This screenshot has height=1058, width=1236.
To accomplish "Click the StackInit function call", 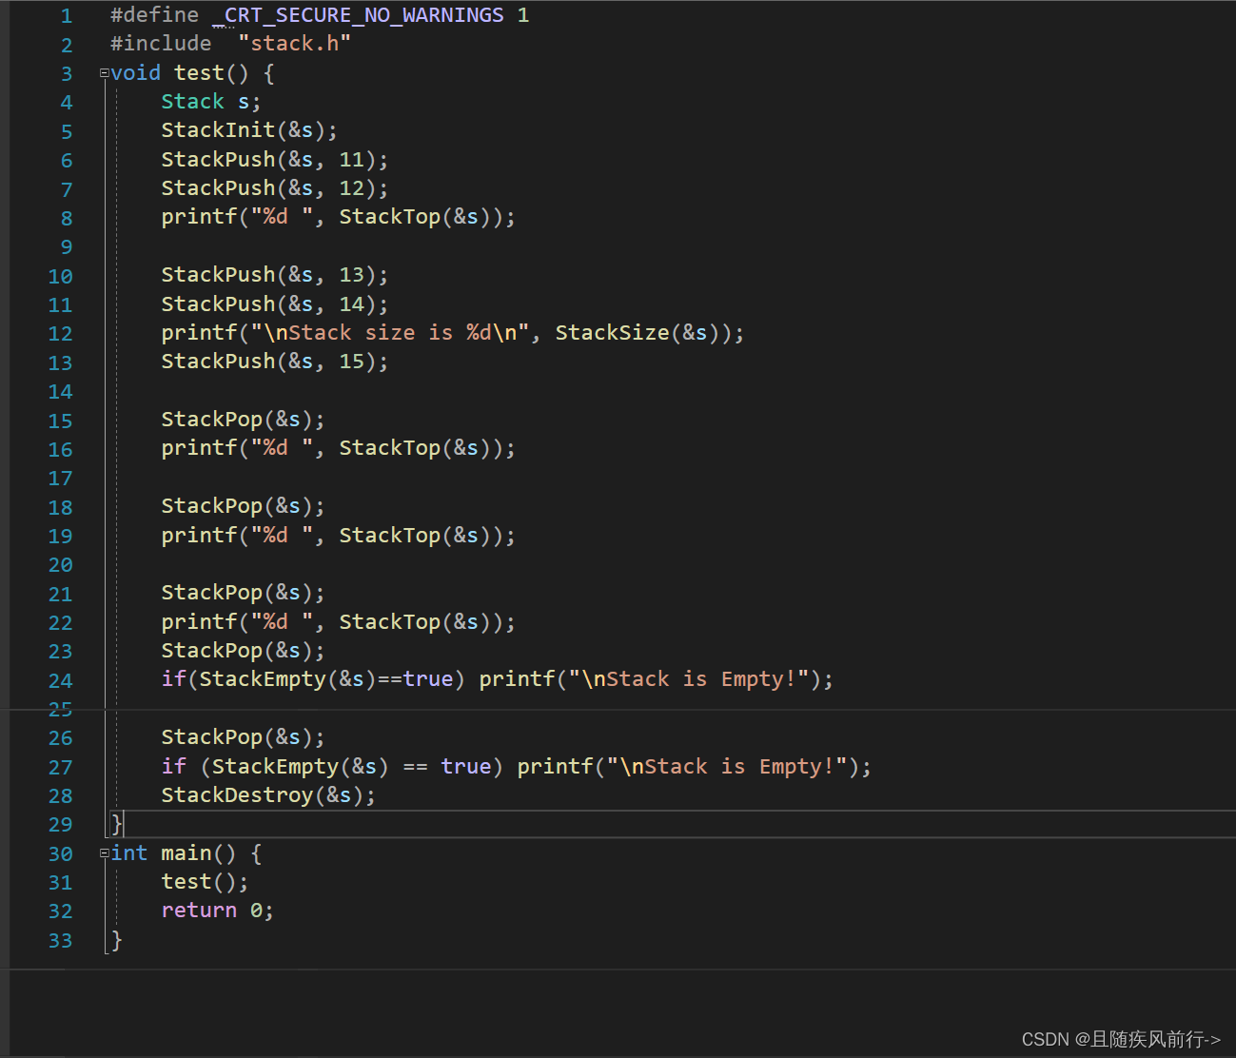I will pyautogui.click(x=218, y=130).
